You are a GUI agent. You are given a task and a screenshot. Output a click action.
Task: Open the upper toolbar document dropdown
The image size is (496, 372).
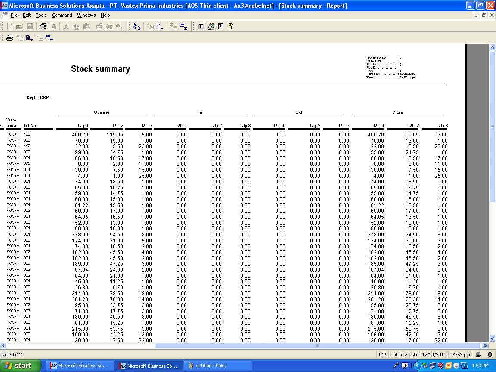coord(160,27)
